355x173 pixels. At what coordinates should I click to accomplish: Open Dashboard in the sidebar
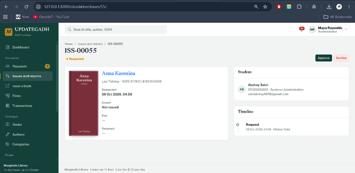tap(28, 47)
